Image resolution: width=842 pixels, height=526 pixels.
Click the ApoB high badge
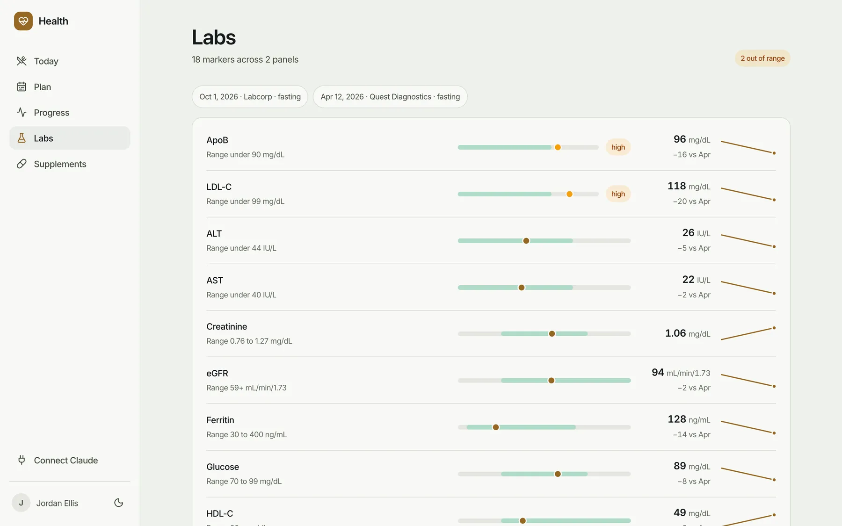[618, 147]
